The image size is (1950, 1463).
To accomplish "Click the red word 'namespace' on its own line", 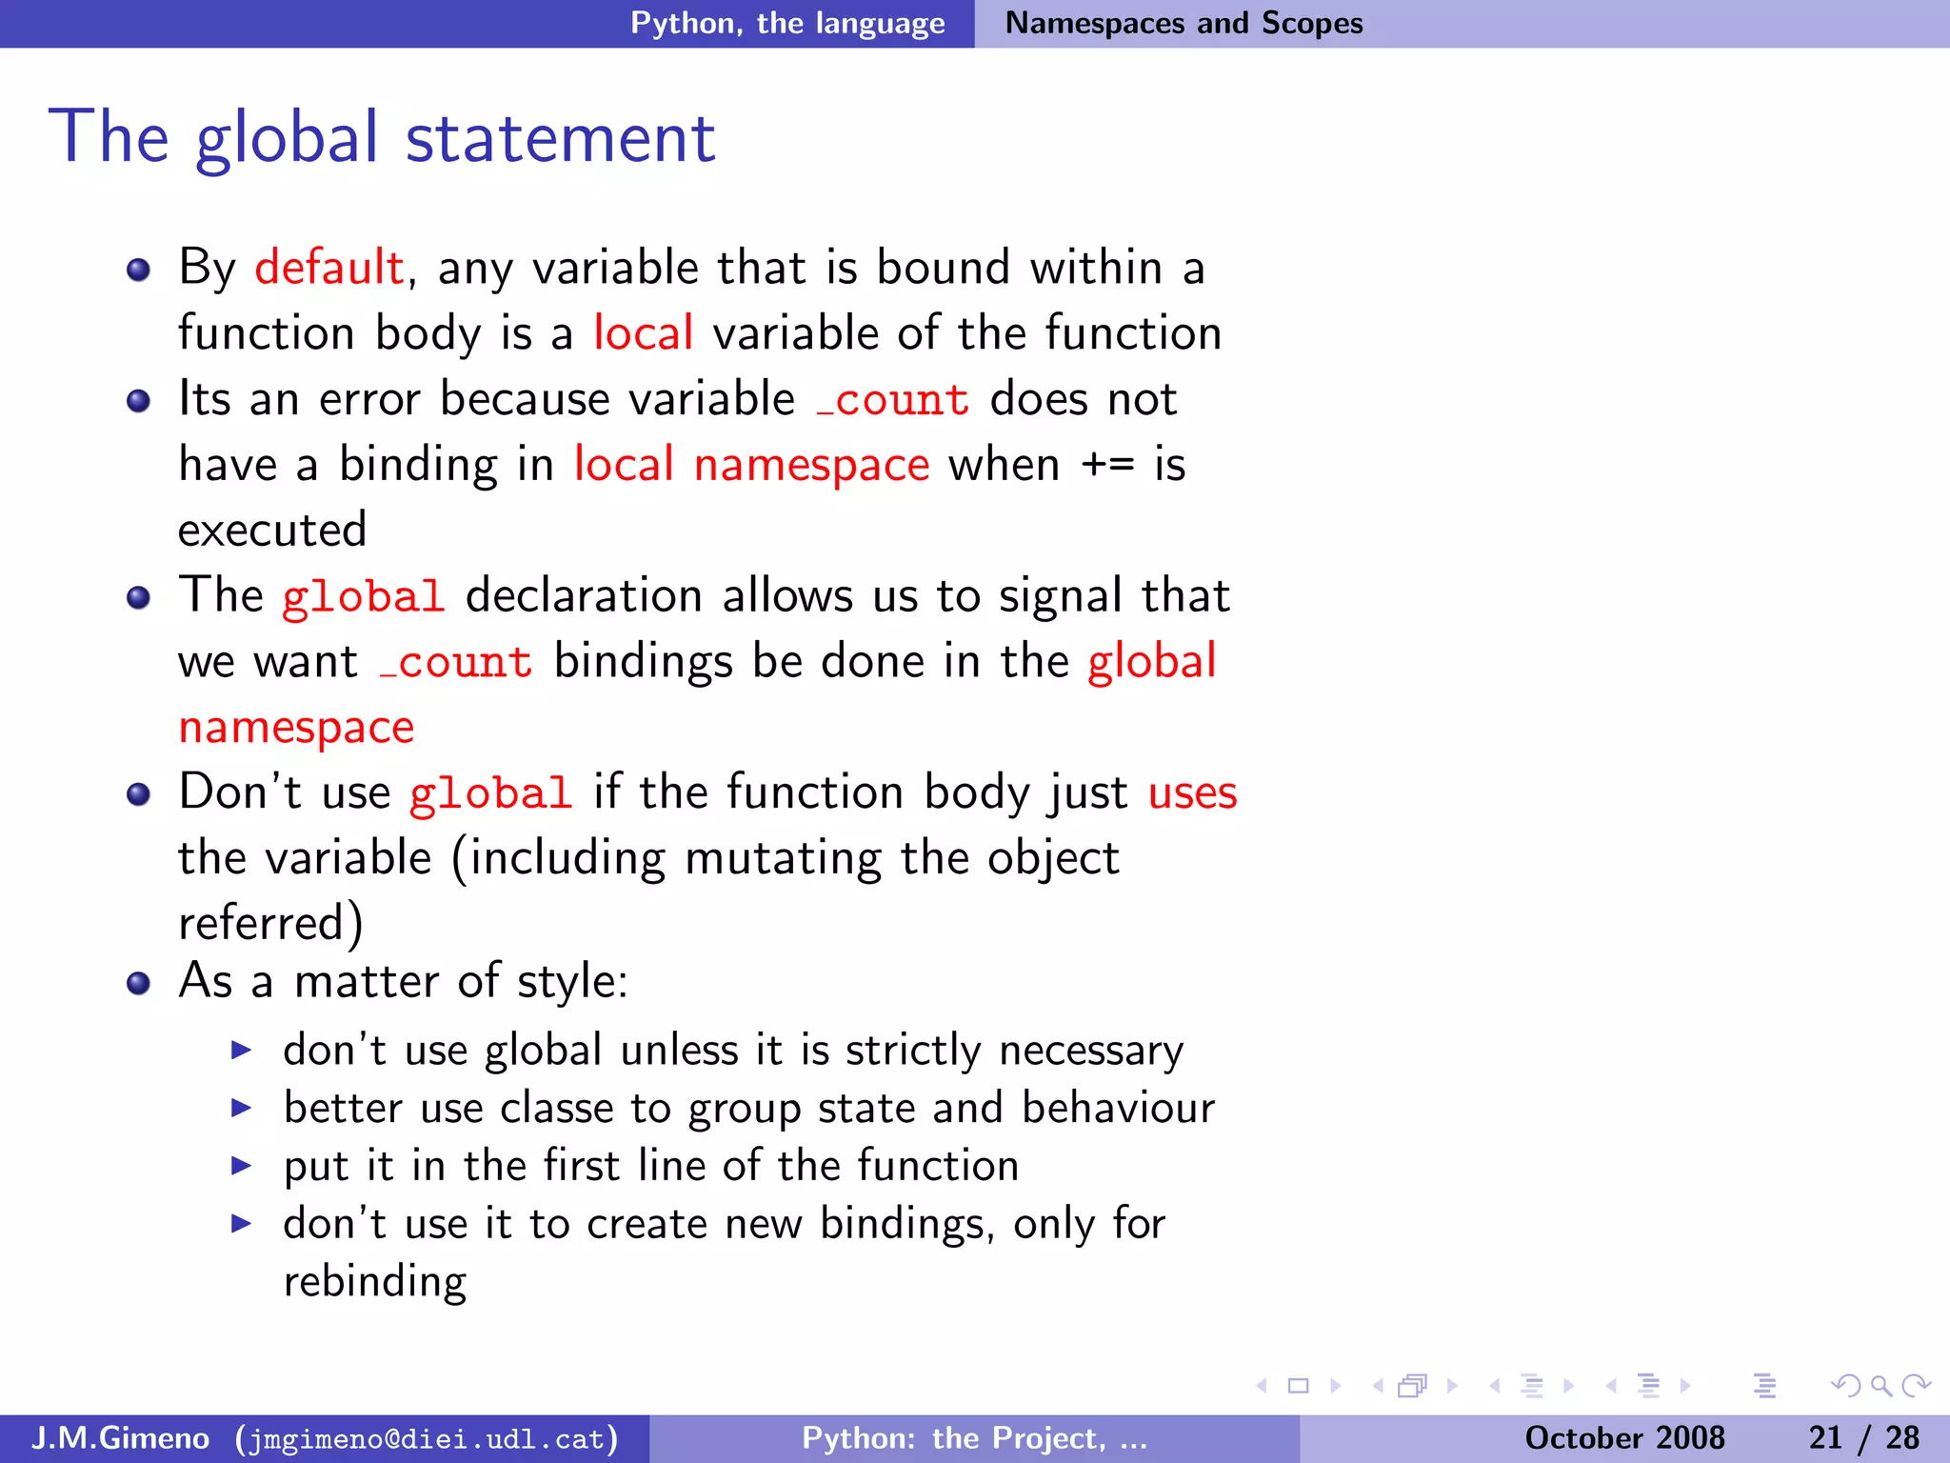I will pos(296,730).
